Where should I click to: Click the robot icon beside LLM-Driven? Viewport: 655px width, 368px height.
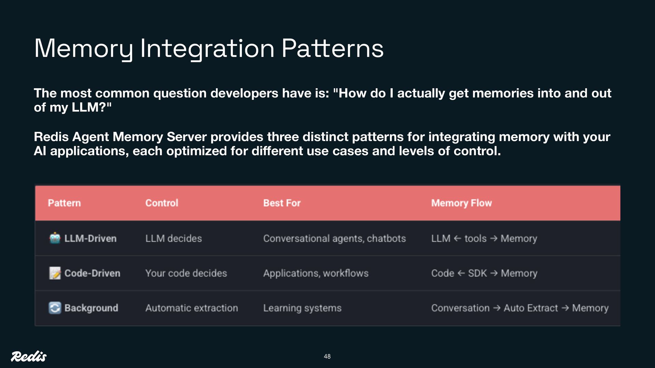tap(55, 238)
